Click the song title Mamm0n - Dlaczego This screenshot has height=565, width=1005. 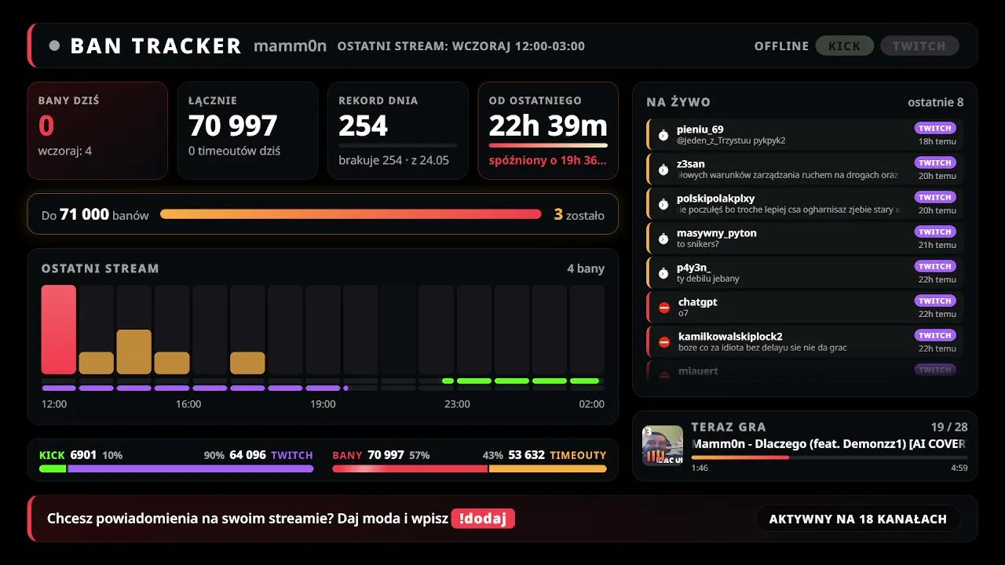click(x=829, y=443)
